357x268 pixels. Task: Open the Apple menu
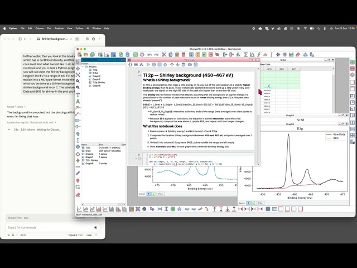click(x=4, y=28)
